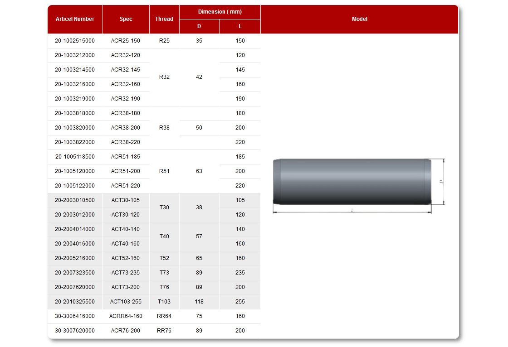The height and width of the screenshot is (347, 508).
Task: Click the Spec column header
Action: 126,19
